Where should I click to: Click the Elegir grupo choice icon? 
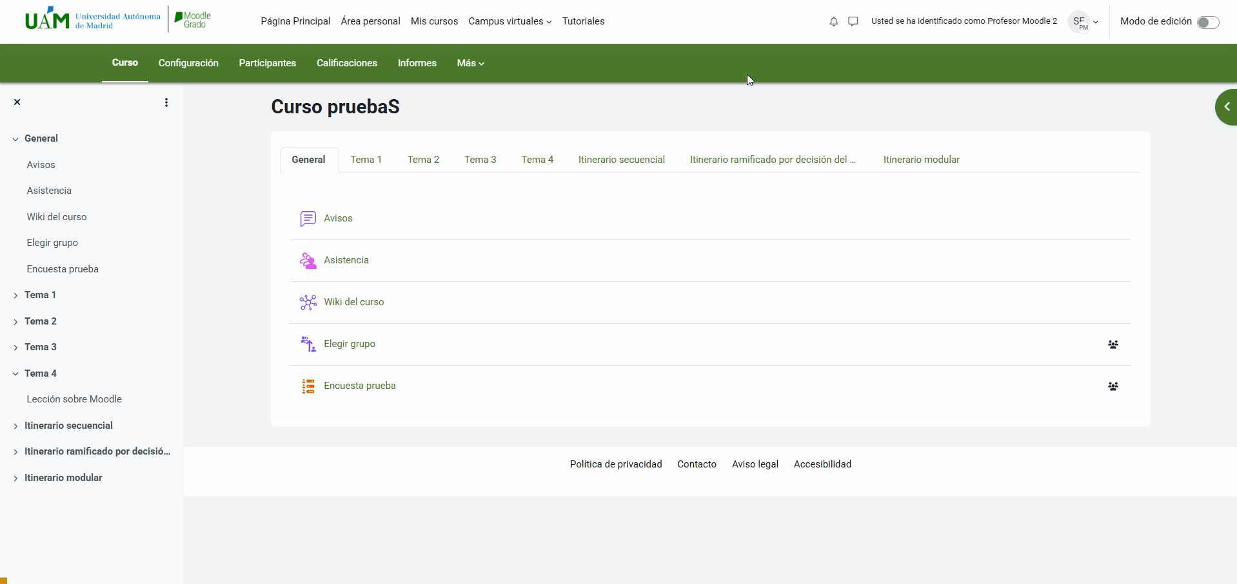(x=308, y=344)
